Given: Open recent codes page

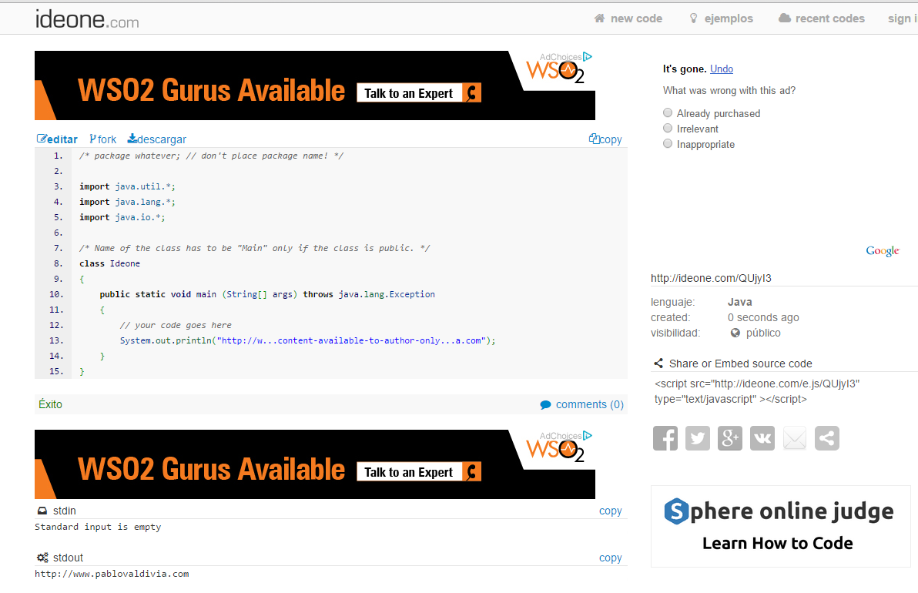Looking at the screenshot, I should click(x=829, y=18).
